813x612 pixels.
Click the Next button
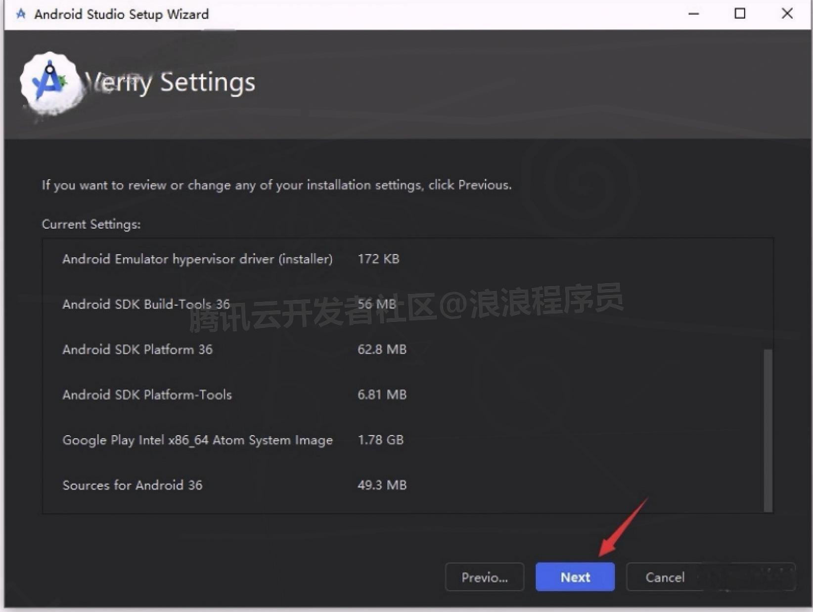pos(575,577)
